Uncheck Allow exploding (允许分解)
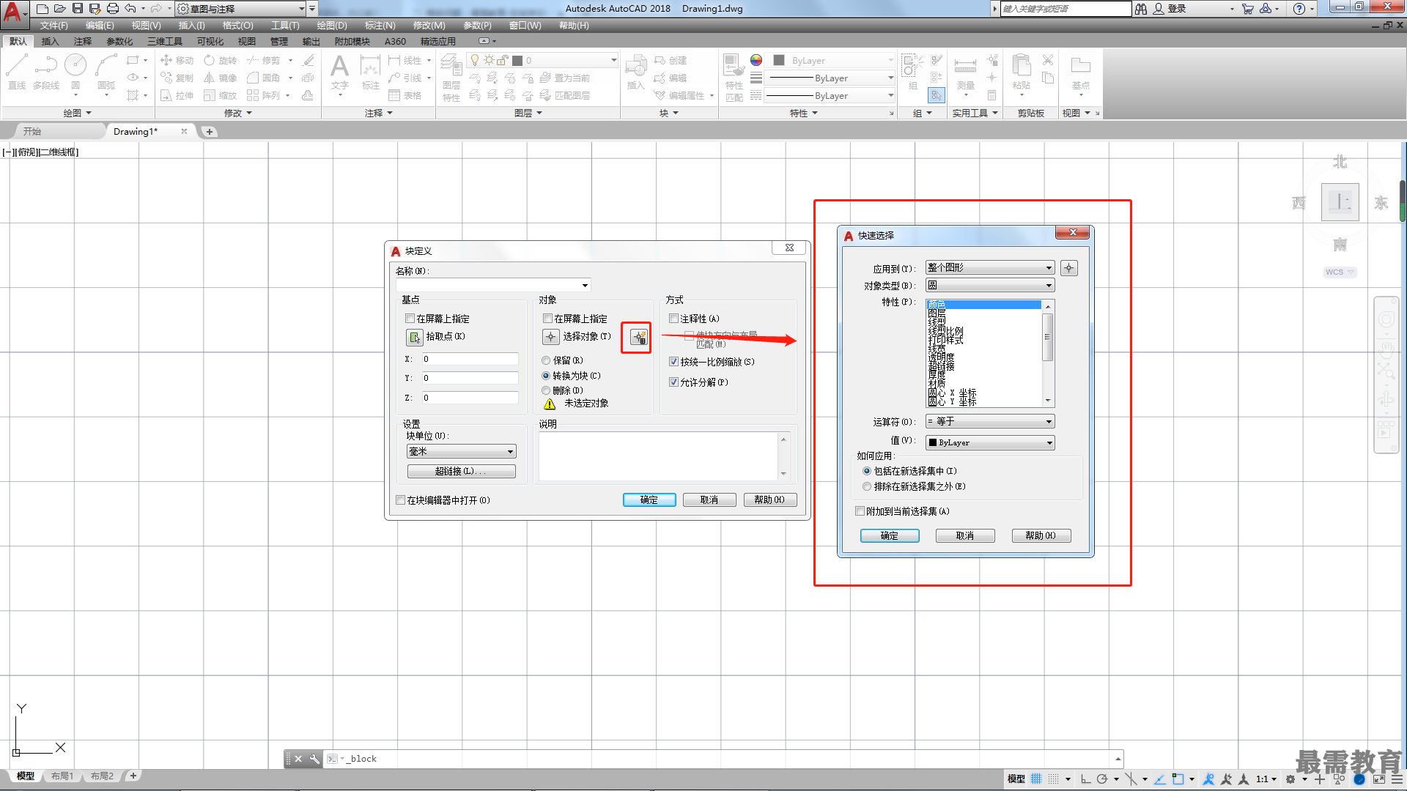 pyautogui.click(x=673, y=382)
